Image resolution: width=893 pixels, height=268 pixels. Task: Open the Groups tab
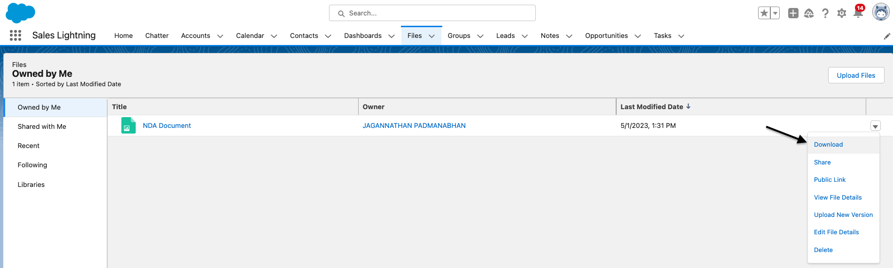coord(459,36)
